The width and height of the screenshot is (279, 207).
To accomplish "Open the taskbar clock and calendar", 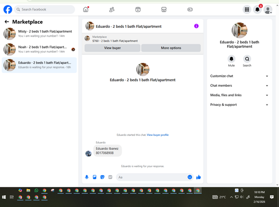I will (259, 197).
